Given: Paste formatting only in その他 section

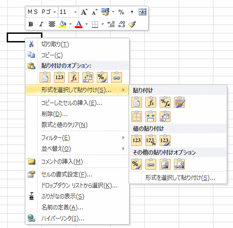Looking at the screenshot, I should coord(136,164).
